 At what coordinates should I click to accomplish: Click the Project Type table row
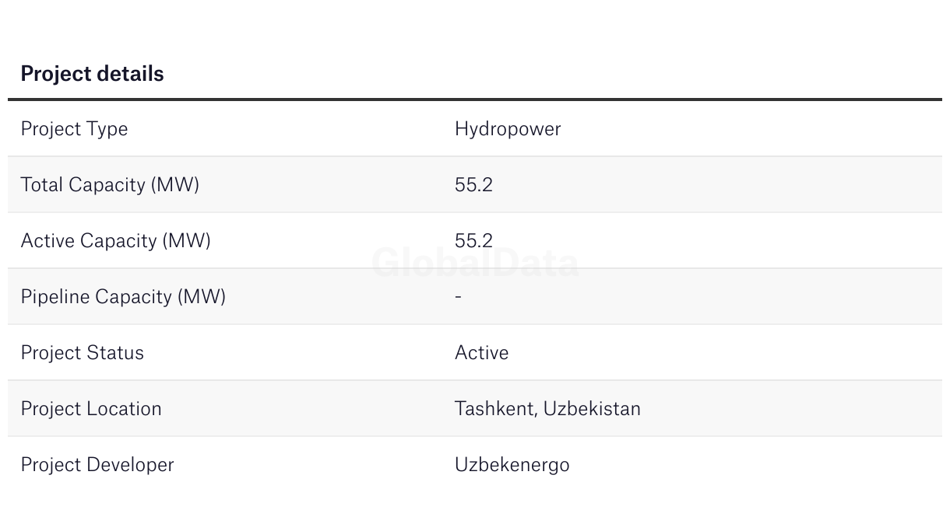click(x=475, y=129)
